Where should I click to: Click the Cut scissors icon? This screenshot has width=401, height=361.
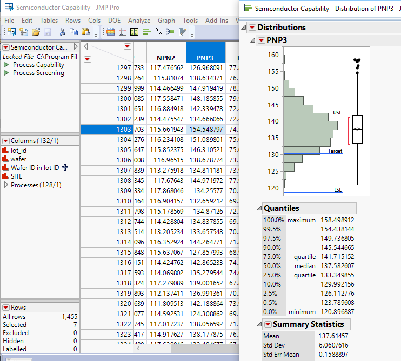click(62, 32)
